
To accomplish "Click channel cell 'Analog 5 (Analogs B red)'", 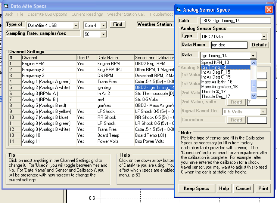I will (x=49, y=105).
